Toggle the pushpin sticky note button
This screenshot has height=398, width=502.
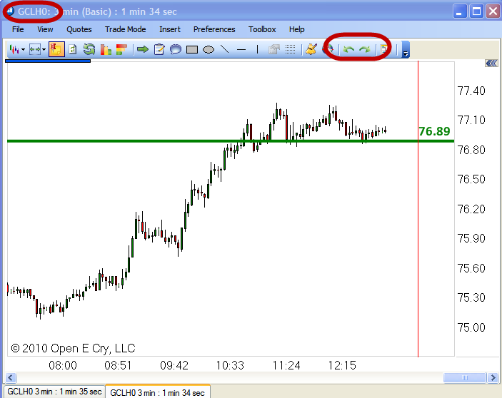(x=56, y=49)
